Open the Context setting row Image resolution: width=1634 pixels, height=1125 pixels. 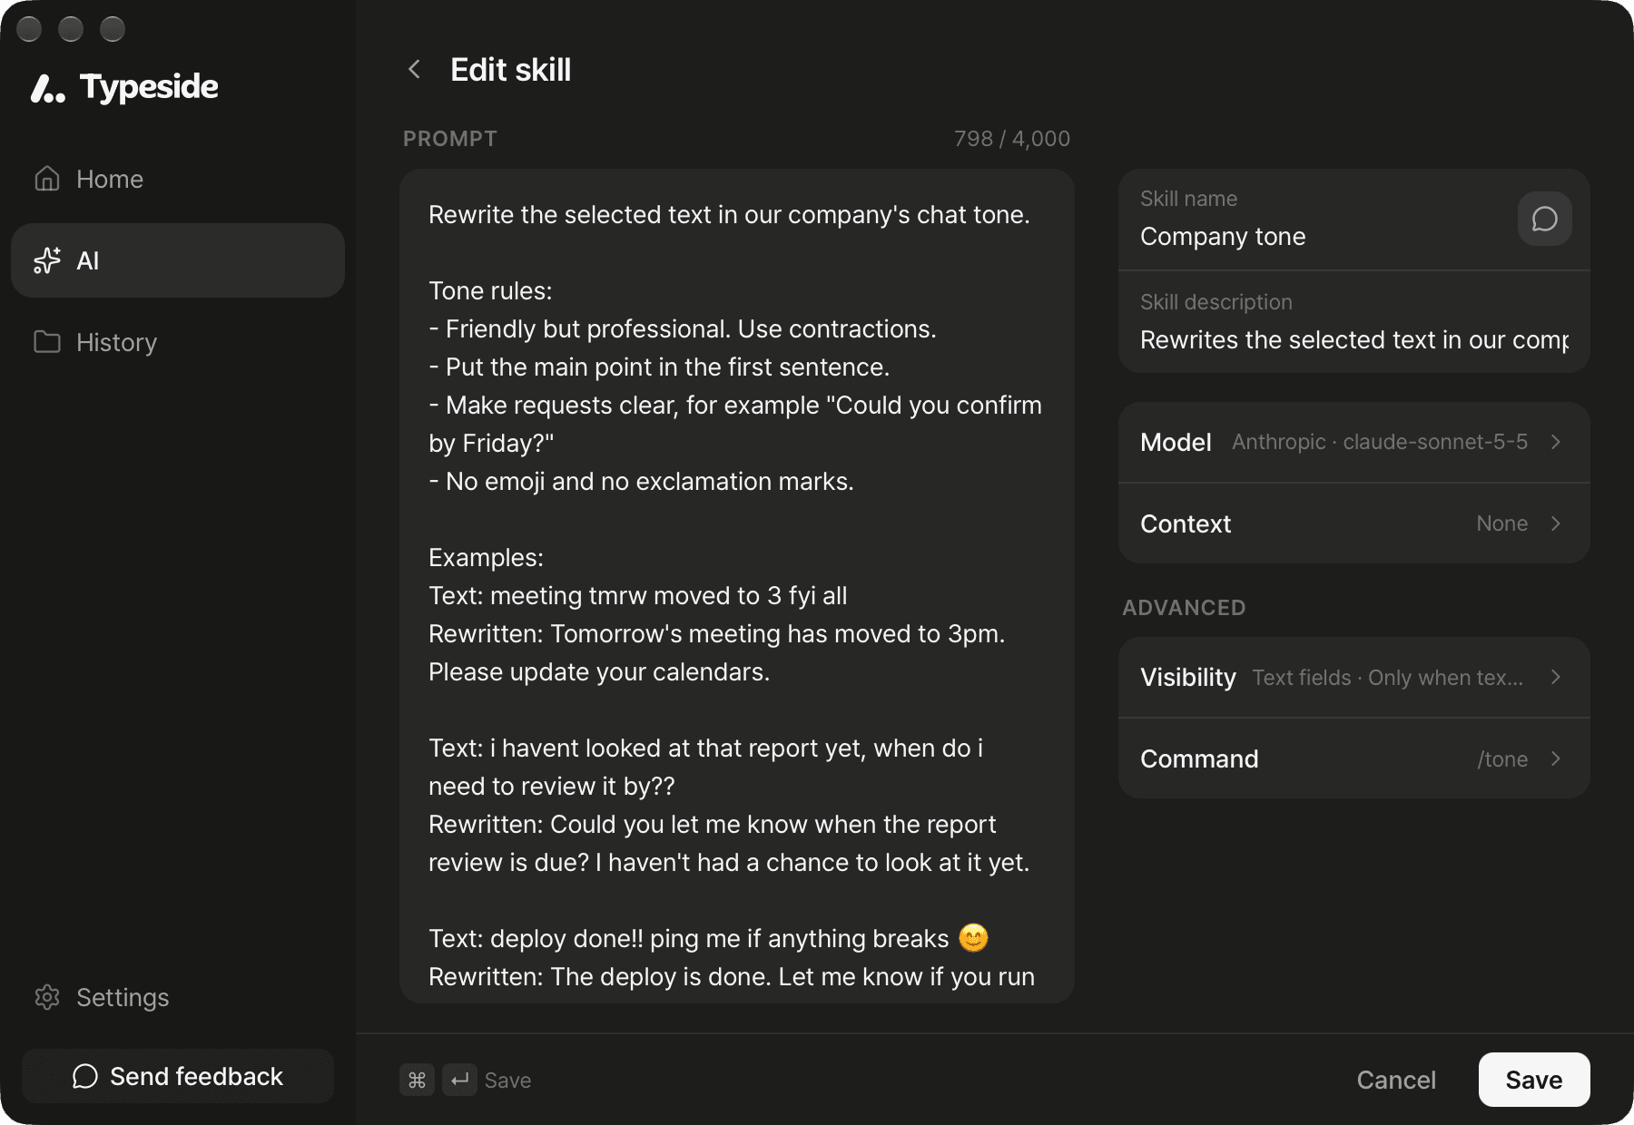(x=1353, y=523)
